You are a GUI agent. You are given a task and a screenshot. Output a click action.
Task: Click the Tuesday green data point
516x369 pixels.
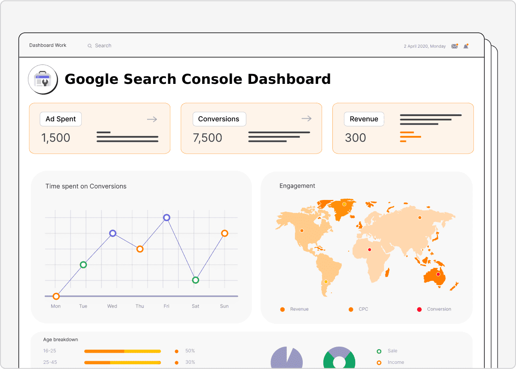point(83,265)
